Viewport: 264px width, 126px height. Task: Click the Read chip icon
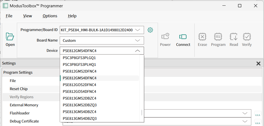click(x=234, y=37)
